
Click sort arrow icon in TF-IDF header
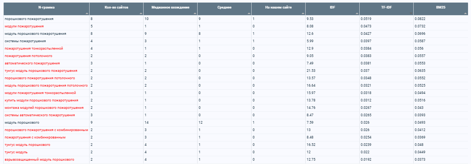pos(411,13)
